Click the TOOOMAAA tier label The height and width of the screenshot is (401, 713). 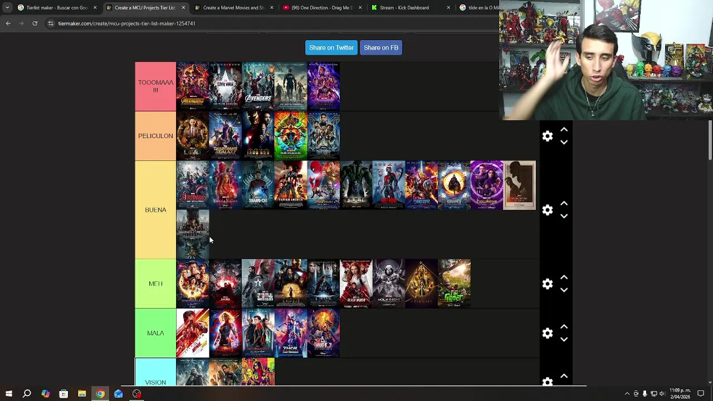click(x=155, y=86)
